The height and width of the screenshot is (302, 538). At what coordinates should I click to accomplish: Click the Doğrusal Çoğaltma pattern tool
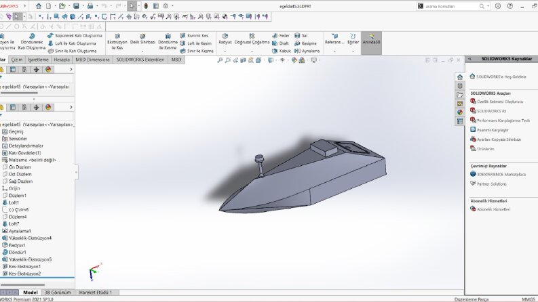(252, 39)
